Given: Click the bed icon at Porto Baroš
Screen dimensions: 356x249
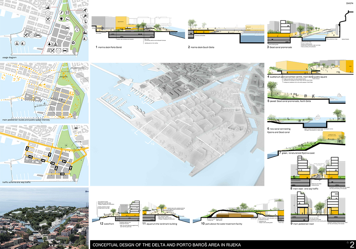Looking at the screenshot, I should coord(38,35).
